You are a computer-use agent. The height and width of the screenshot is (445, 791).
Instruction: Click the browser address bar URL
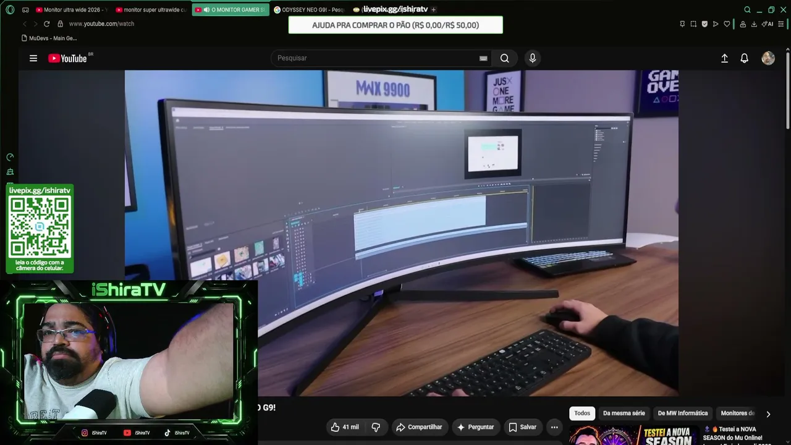coord(101,23)
